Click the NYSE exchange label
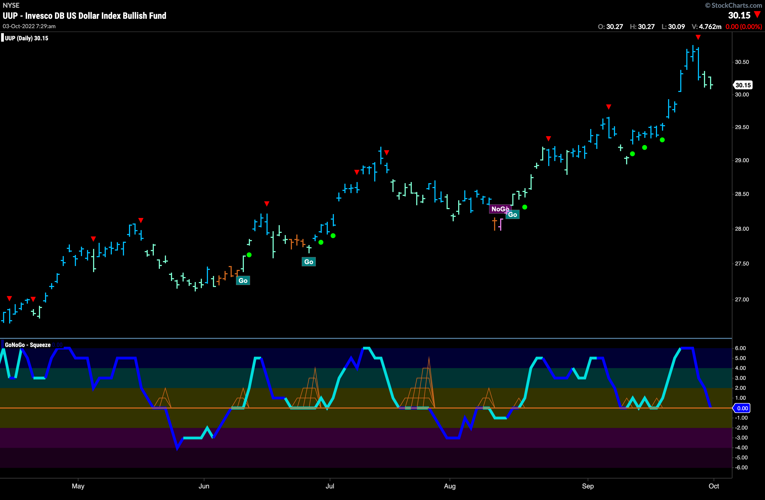Viewport: 765px width, 500px height. (x=11, y=5)
